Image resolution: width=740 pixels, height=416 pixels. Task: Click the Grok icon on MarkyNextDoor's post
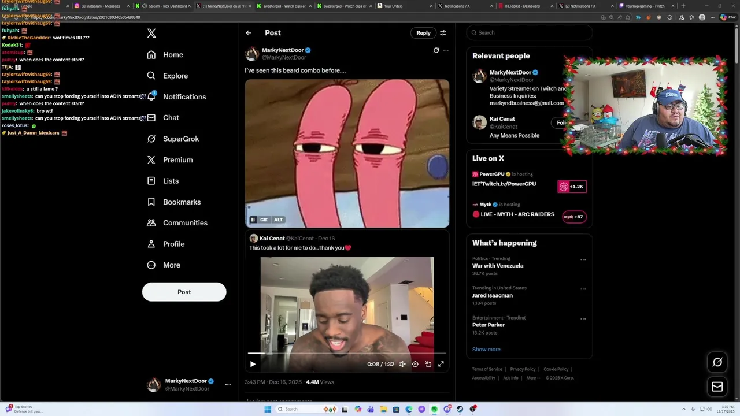pos(436,50)
